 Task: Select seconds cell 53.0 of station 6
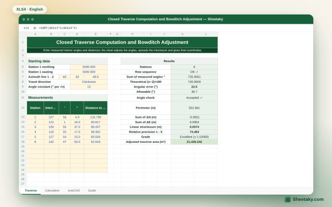(x=77, y=142)
